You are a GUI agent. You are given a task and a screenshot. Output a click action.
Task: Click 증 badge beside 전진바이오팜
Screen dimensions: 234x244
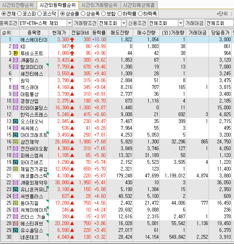[16, 148]
